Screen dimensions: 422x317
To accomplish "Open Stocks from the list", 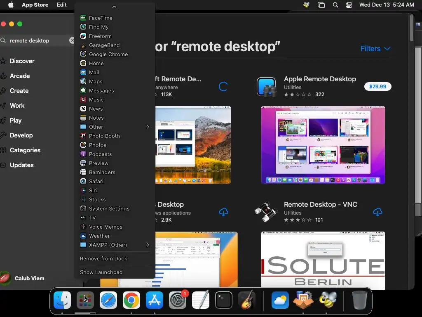I will [115, 199].
